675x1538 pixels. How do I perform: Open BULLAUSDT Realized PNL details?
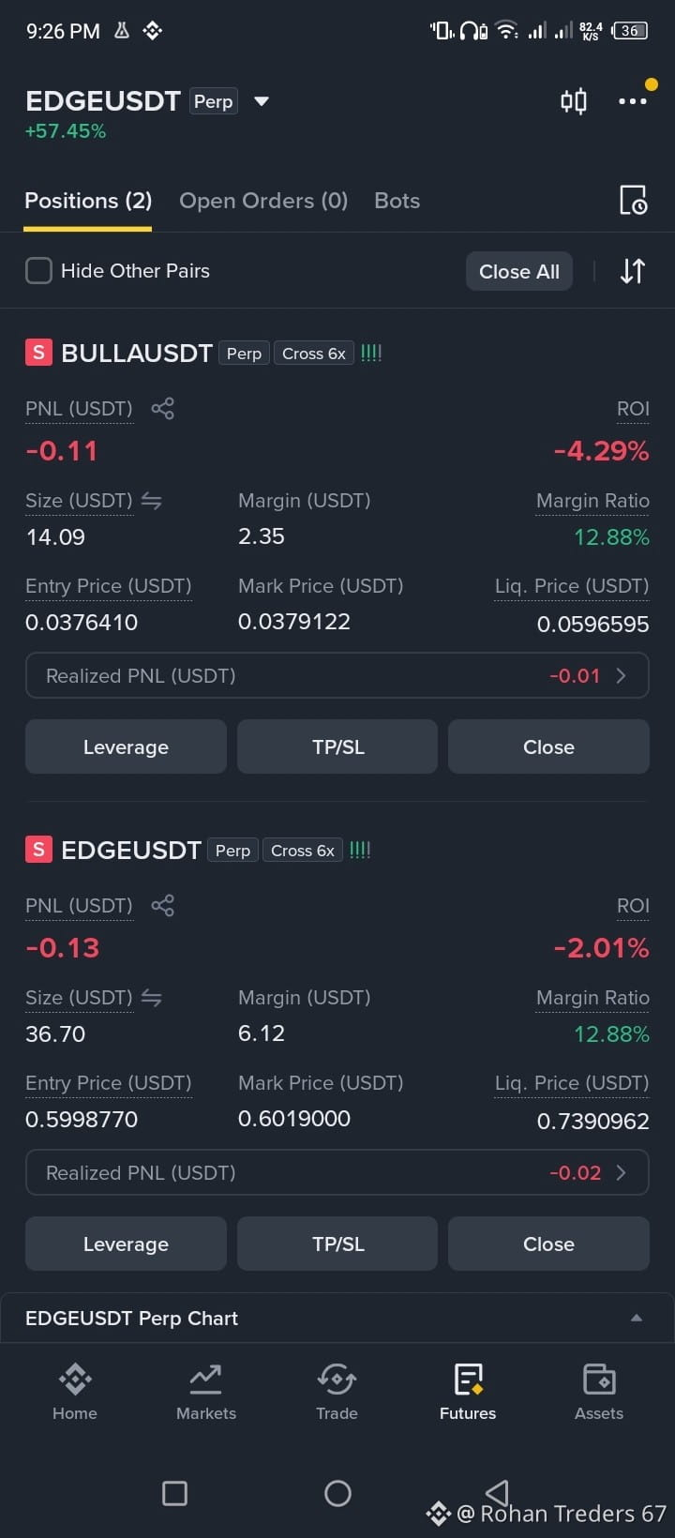pyautogui.click(x=337, y=675)
